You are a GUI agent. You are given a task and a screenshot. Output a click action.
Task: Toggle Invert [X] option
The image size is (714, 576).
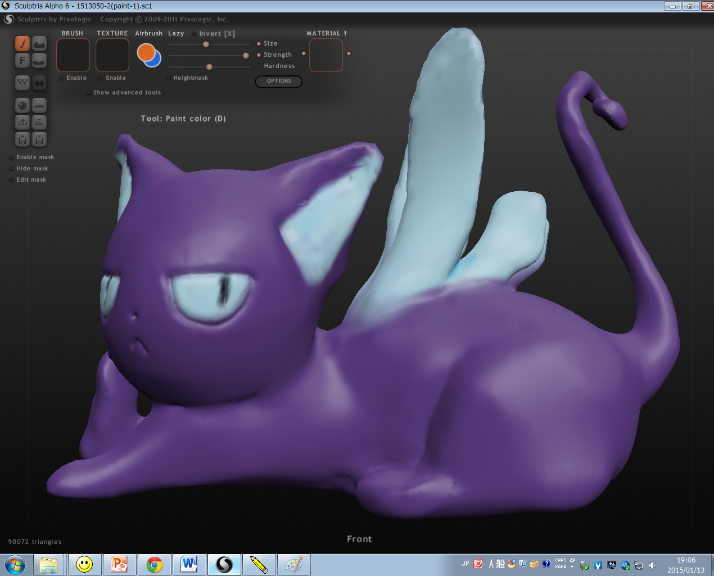point(213,34)
